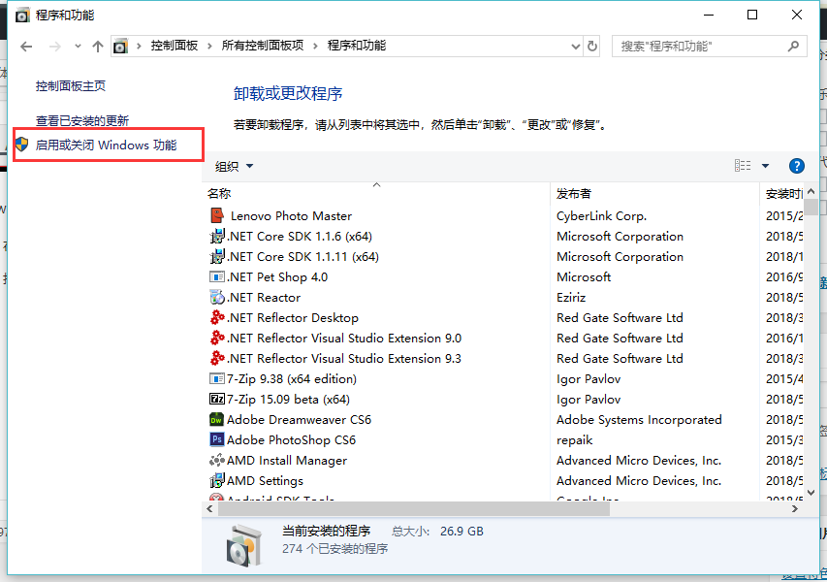Expand the address bar history dropdown

[576, 47]
